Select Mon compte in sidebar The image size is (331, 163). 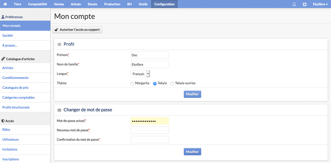[25, 26]
